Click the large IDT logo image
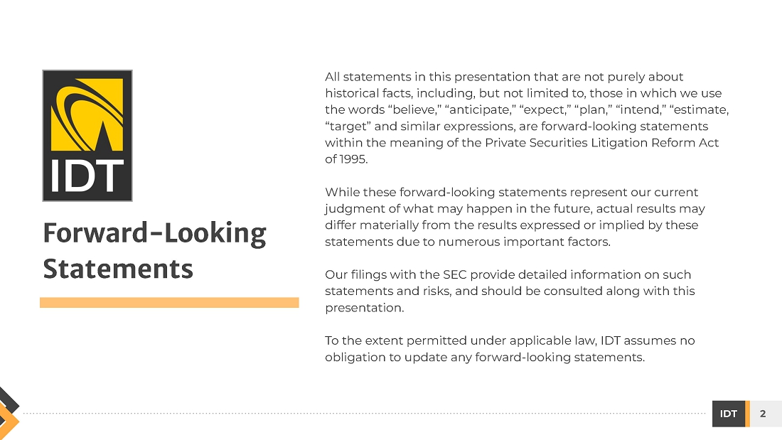 (87, 135)
